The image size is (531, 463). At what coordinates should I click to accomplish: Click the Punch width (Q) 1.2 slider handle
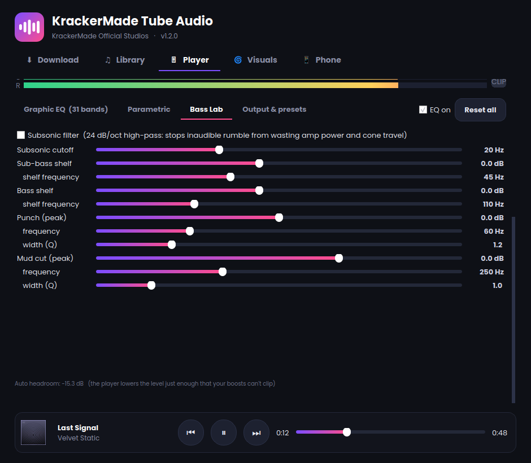point(172,244)
